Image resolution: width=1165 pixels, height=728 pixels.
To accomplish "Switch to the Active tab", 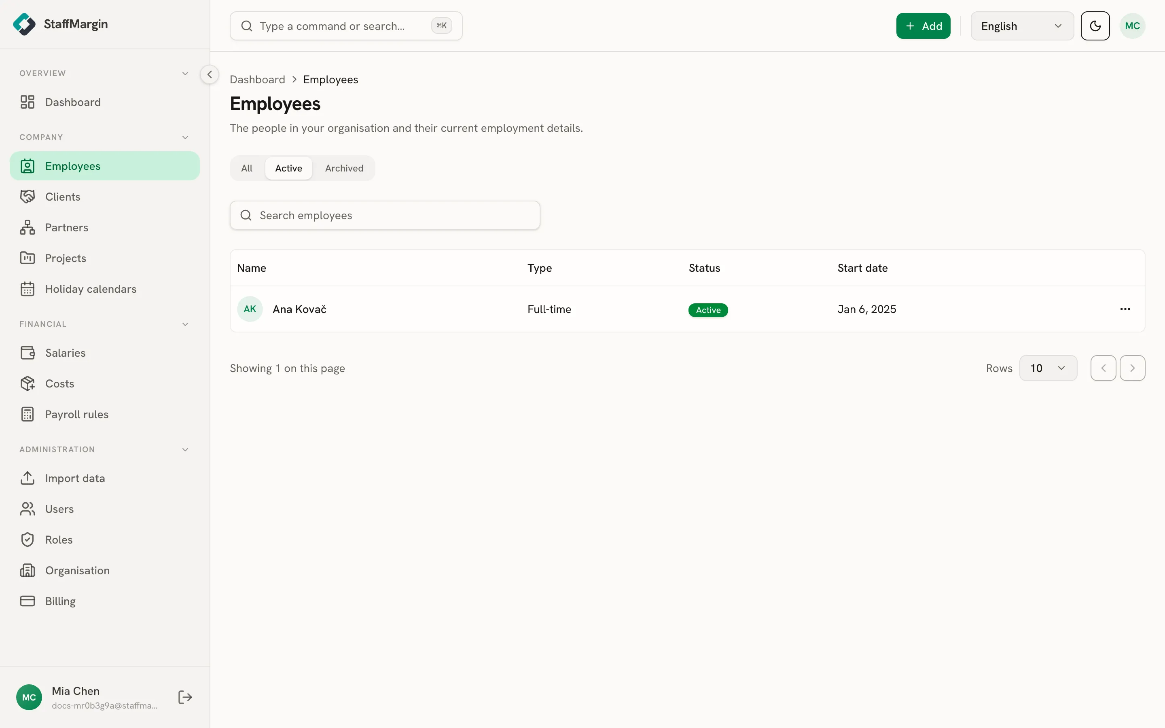I will 289,168.
